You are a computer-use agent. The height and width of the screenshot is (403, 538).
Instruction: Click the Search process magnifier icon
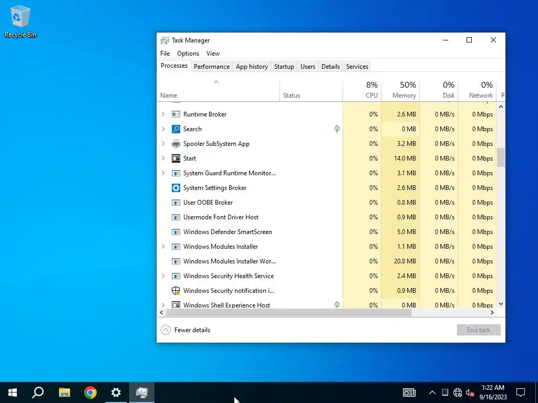tap(175, 129)
